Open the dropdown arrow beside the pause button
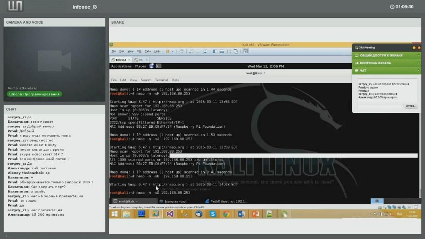Screen dimensions: 425x239 [x=173, y=51]
